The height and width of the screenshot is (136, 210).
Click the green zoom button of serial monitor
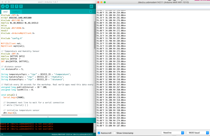[105, 2]
